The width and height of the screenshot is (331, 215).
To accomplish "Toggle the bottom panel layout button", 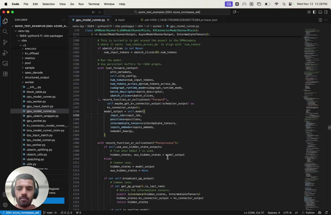I will [x=320, y=12].
